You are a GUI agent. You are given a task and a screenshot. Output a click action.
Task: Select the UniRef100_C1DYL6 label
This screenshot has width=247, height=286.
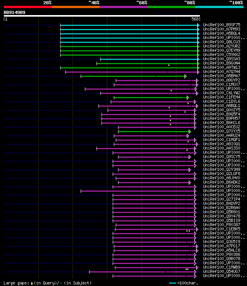point(222,101)
